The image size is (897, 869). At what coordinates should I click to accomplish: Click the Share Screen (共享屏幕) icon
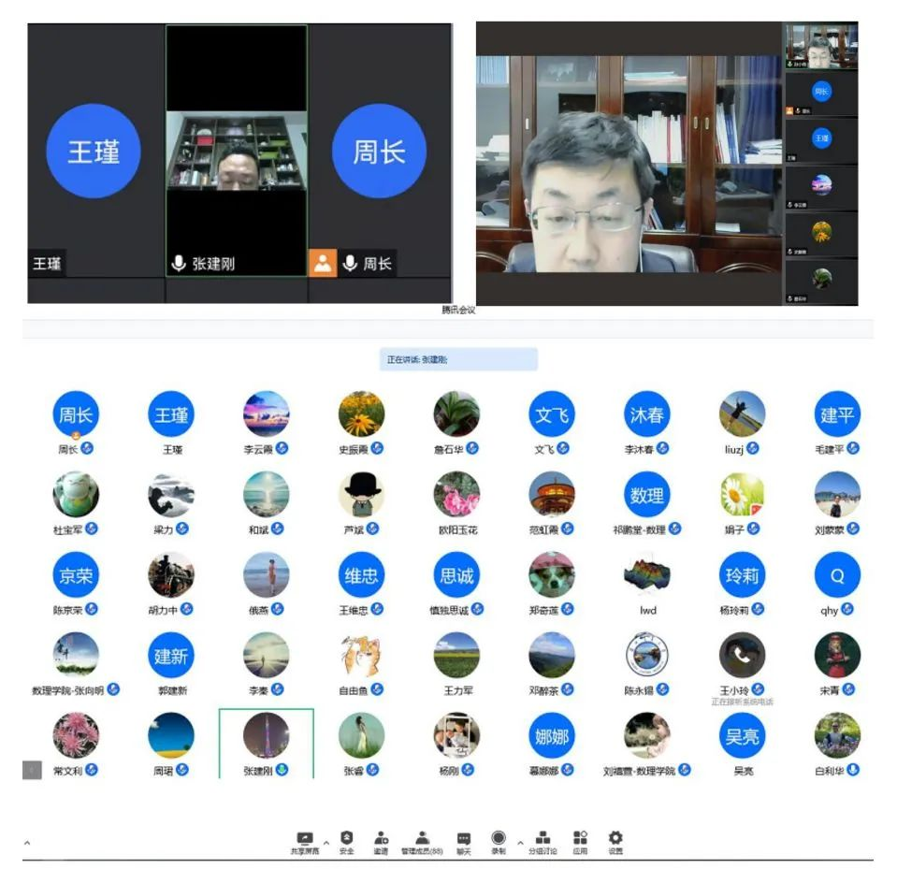point(304,838)
